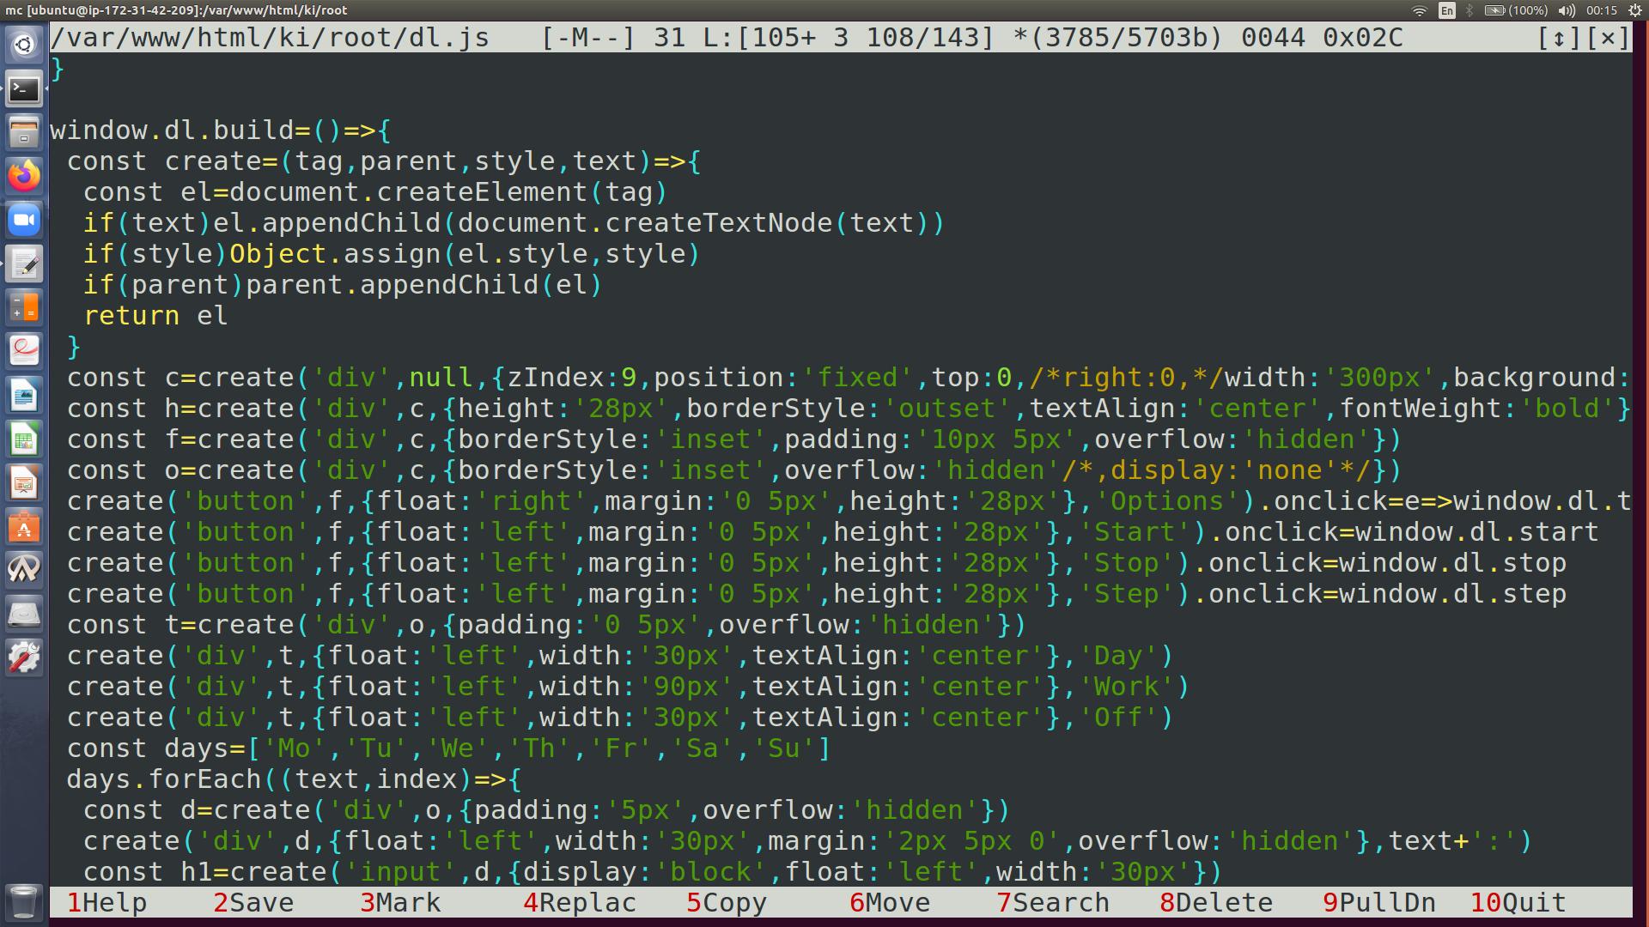This screenshot has width=1649, height=927.
Task: Open the 9PullDn menu
Action: pyautogui.click(x=1379, y=903)
